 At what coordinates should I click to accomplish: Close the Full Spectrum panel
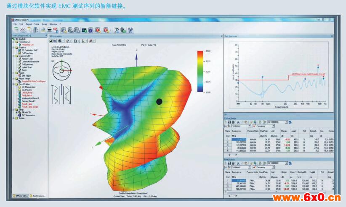[x=332, y=36]
